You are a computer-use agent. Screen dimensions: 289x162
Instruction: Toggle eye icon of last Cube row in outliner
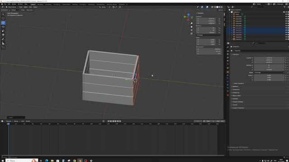pos(286,39)
